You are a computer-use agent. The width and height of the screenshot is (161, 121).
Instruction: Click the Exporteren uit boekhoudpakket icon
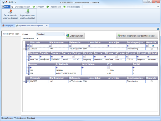coord(10,11)
